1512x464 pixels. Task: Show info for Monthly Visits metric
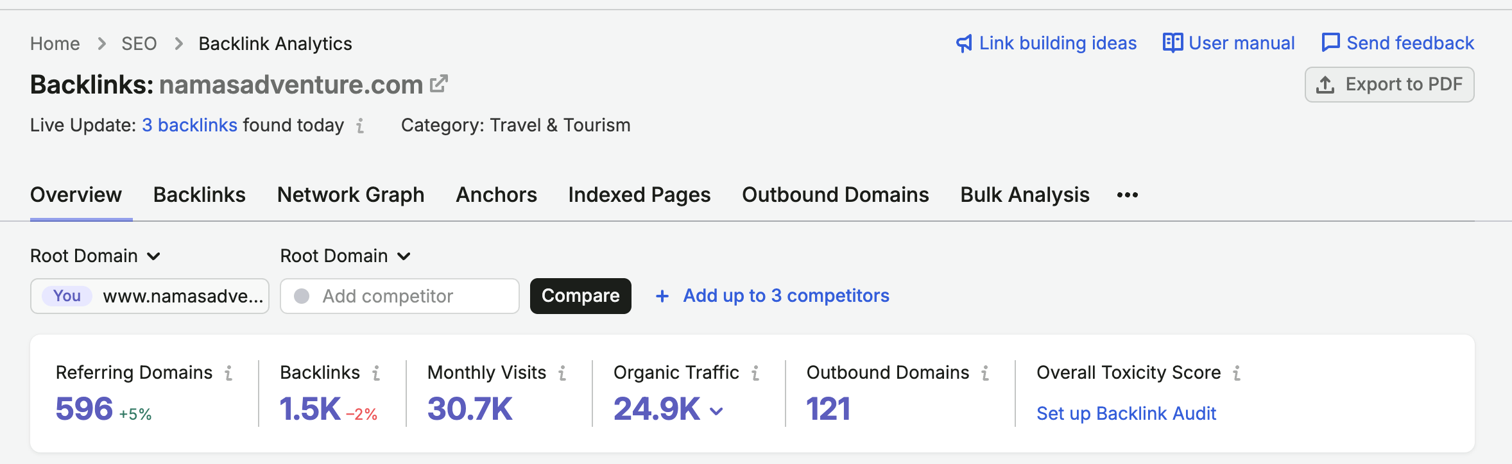tap(562, 373)
